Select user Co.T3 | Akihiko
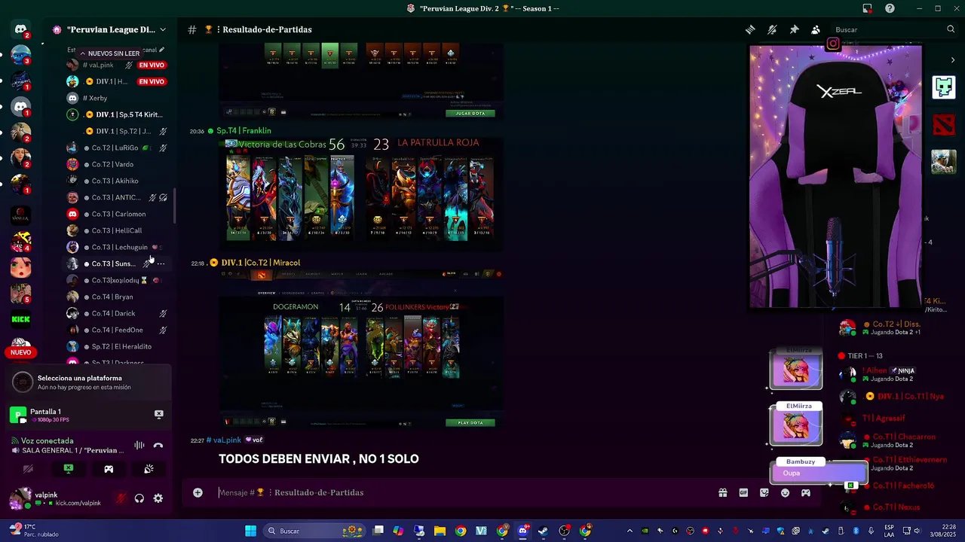Image resolution: width=965 pixels, height=542 pixels. 115,181
